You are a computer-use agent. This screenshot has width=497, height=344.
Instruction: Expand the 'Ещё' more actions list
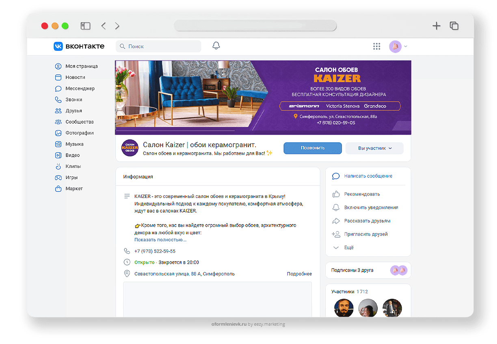coord(348,247)
